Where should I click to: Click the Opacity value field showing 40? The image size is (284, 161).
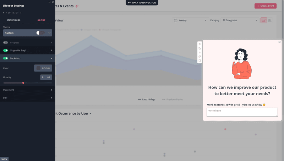46,77
